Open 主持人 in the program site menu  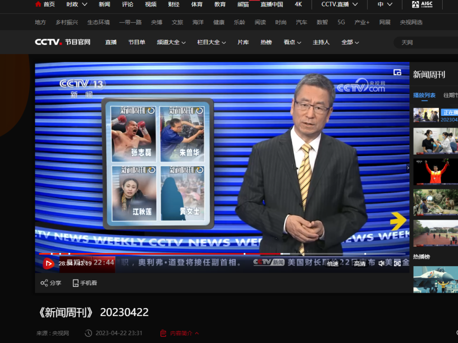point(321,42)
